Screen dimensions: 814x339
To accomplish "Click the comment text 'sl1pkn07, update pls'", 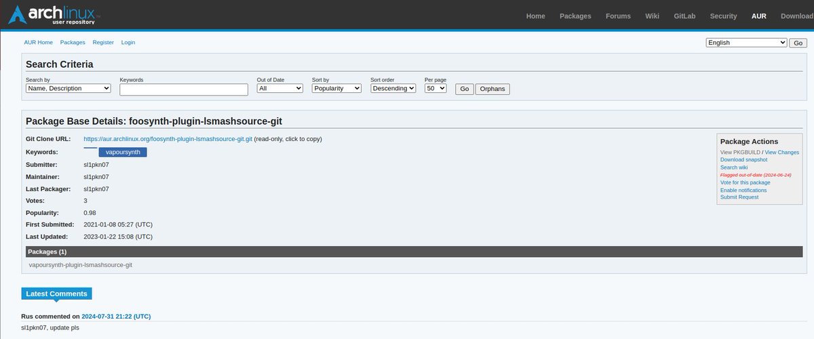I will [x=50, y=327].
